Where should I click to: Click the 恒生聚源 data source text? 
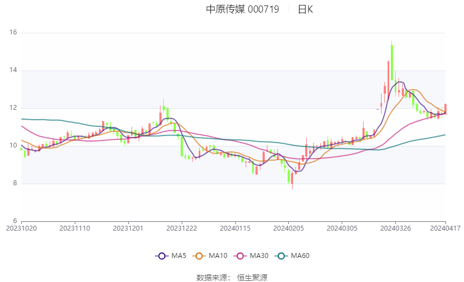[252, 278]
